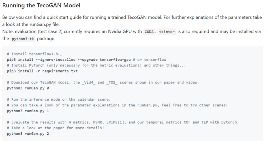Screen dimensions: 268x144
Task: Click 'runGan.py file' in the intro paragraph
Action: pos(45,24)
